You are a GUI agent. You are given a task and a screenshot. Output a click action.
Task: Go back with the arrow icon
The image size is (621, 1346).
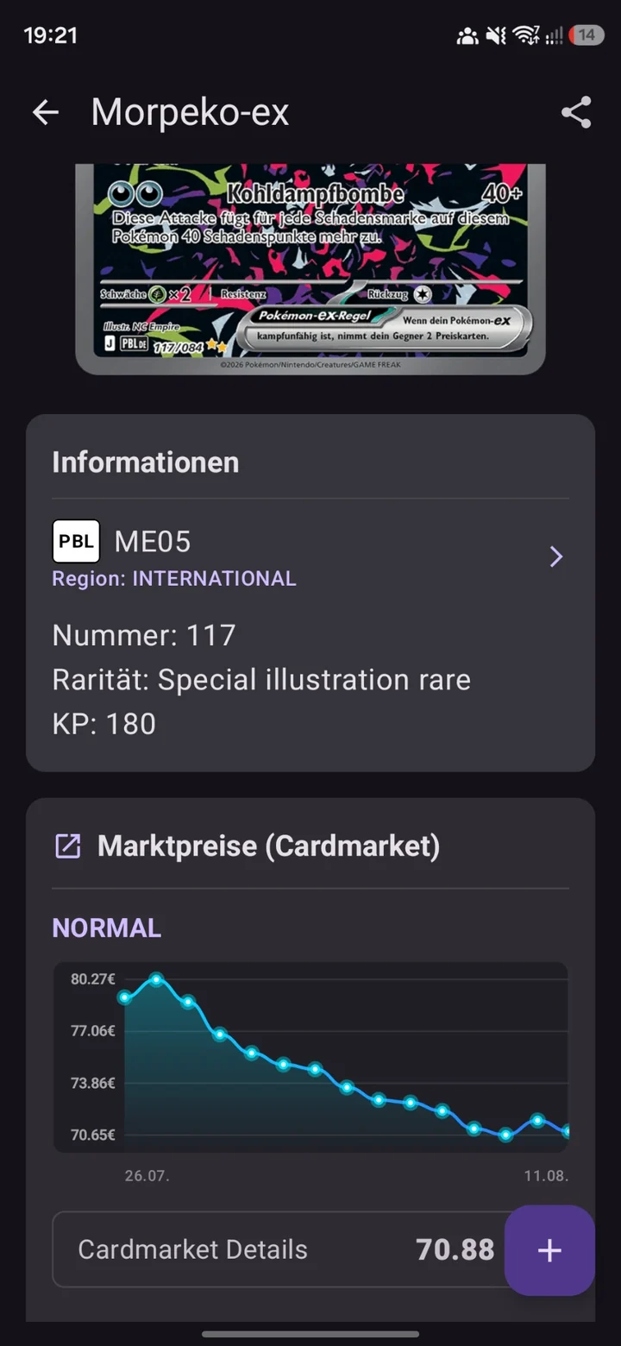point(46,112)
